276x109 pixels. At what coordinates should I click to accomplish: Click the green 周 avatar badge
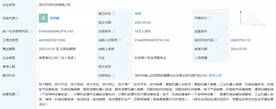pyautogui.click(x=43, y=18)
